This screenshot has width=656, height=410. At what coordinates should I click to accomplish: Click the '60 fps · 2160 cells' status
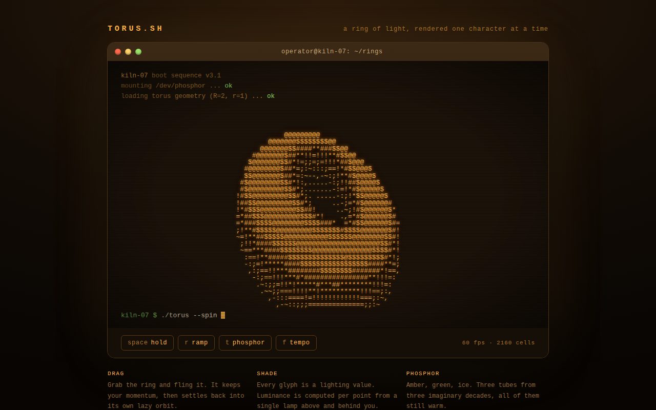coord(498,343)
